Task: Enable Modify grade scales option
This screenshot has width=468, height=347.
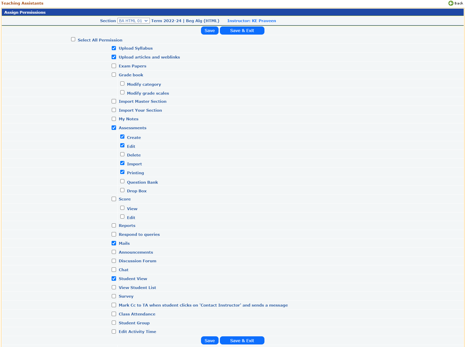Action: (x=122, y=93)
